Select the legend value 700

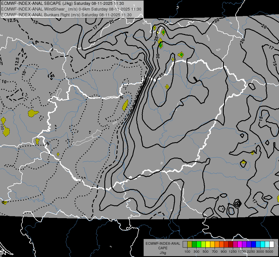215,252
